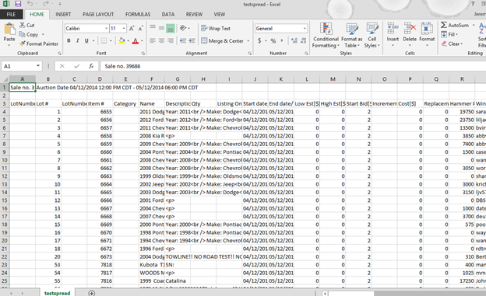The width and height of the screenshot is (486, 296).
Task: Open the Font dialog launcher
Action: point(143,53)
